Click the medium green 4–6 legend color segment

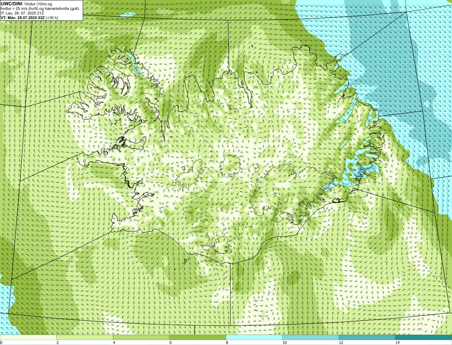141,337
